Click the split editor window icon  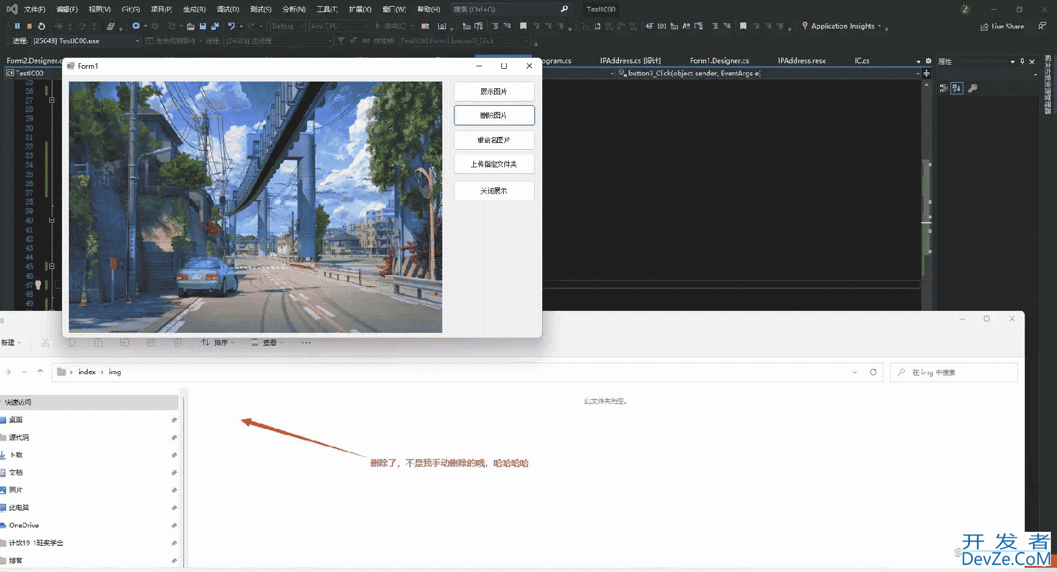(x=927, y=73)
